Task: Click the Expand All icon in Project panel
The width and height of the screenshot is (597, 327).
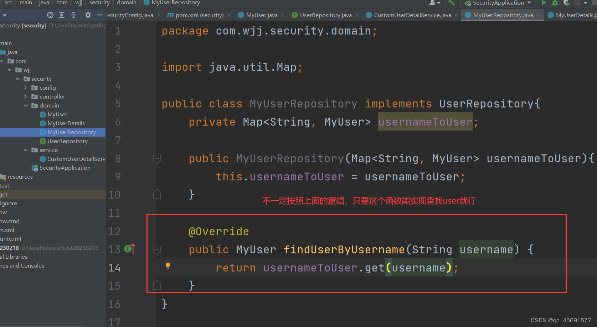Action: coord(62,15)
